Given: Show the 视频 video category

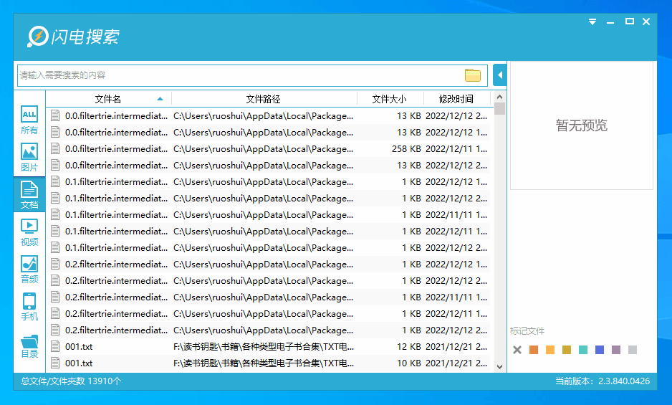Looking at the screenshot, I should click(29, 232).
